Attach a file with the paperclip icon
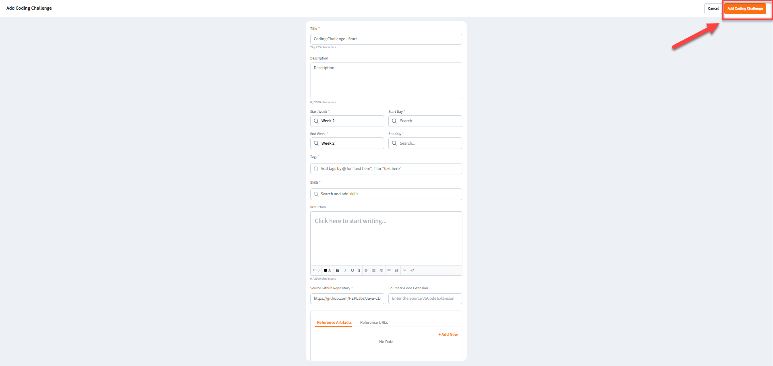This screenshot has width=773, height=366. pyautogui.click(x=412, y=270)
